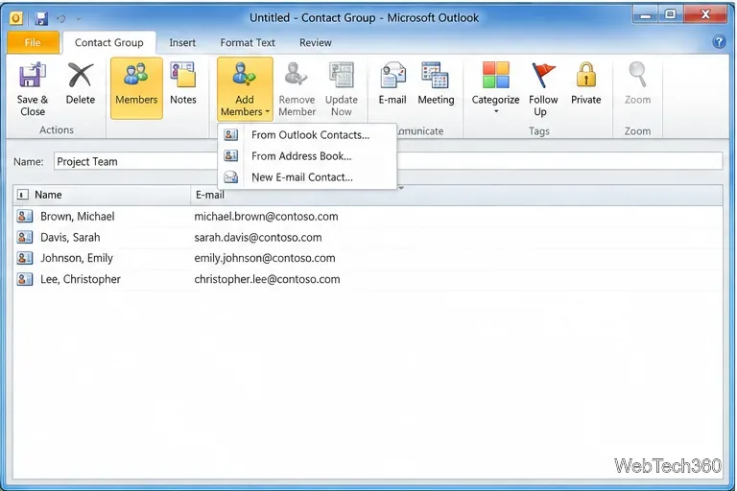Open the Categorize color menu
The image size is (737, 491).
tap(495, 88)
